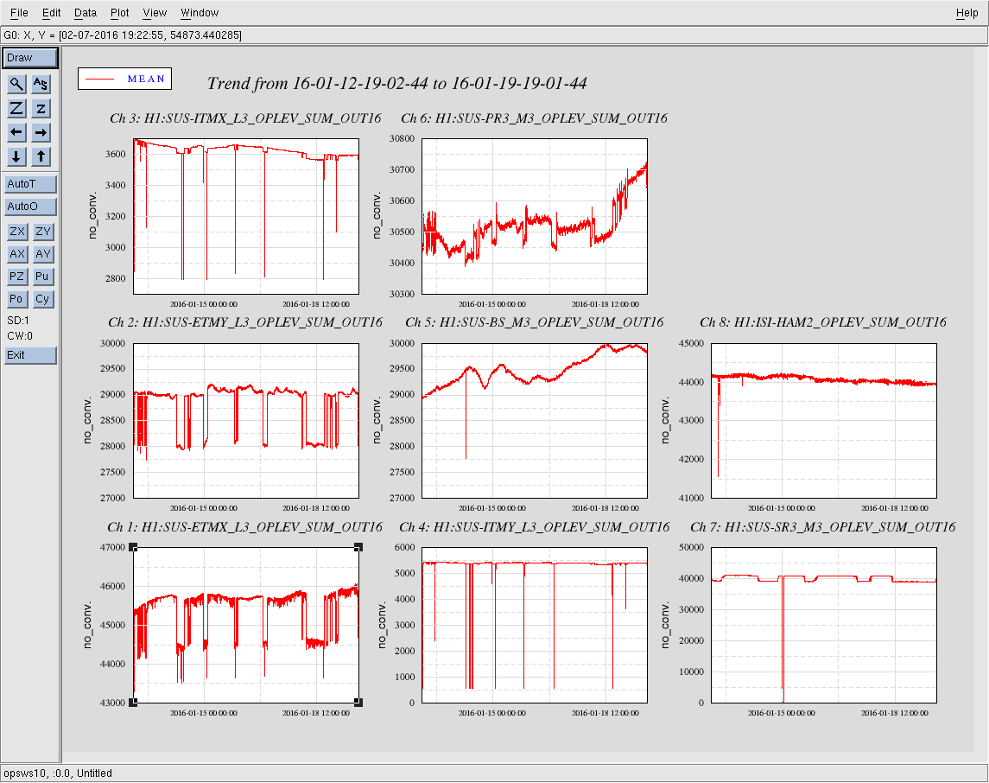The width and height of the screenshot is (989, 783).
Task: Click the PZ button
Action: tap(16, 277)
